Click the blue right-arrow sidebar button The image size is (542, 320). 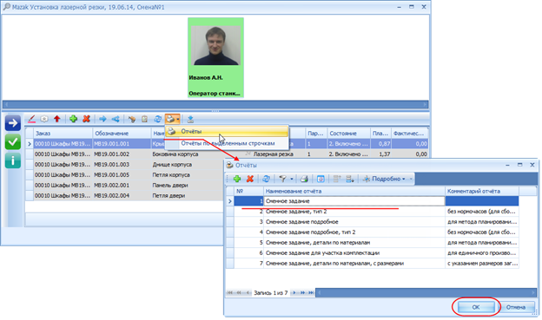[13, 123]
